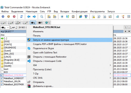The width and height of the screenshot is (131, 93).
Task: Click the parent directory '..' button
Action: pos(129,28)
